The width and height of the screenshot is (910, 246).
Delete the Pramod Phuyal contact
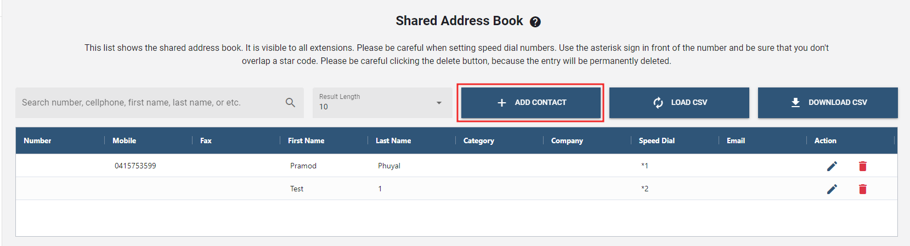pos(862,166)
